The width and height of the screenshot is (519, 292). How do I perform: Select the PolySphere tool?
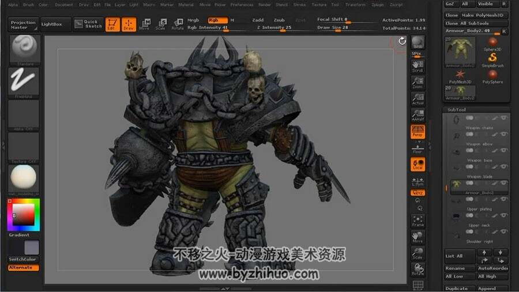point(492,77)
